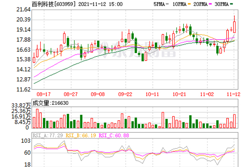Toggle the 10PMA moving average legend
This screenshot has height=167, width=251.
(179, 3)
